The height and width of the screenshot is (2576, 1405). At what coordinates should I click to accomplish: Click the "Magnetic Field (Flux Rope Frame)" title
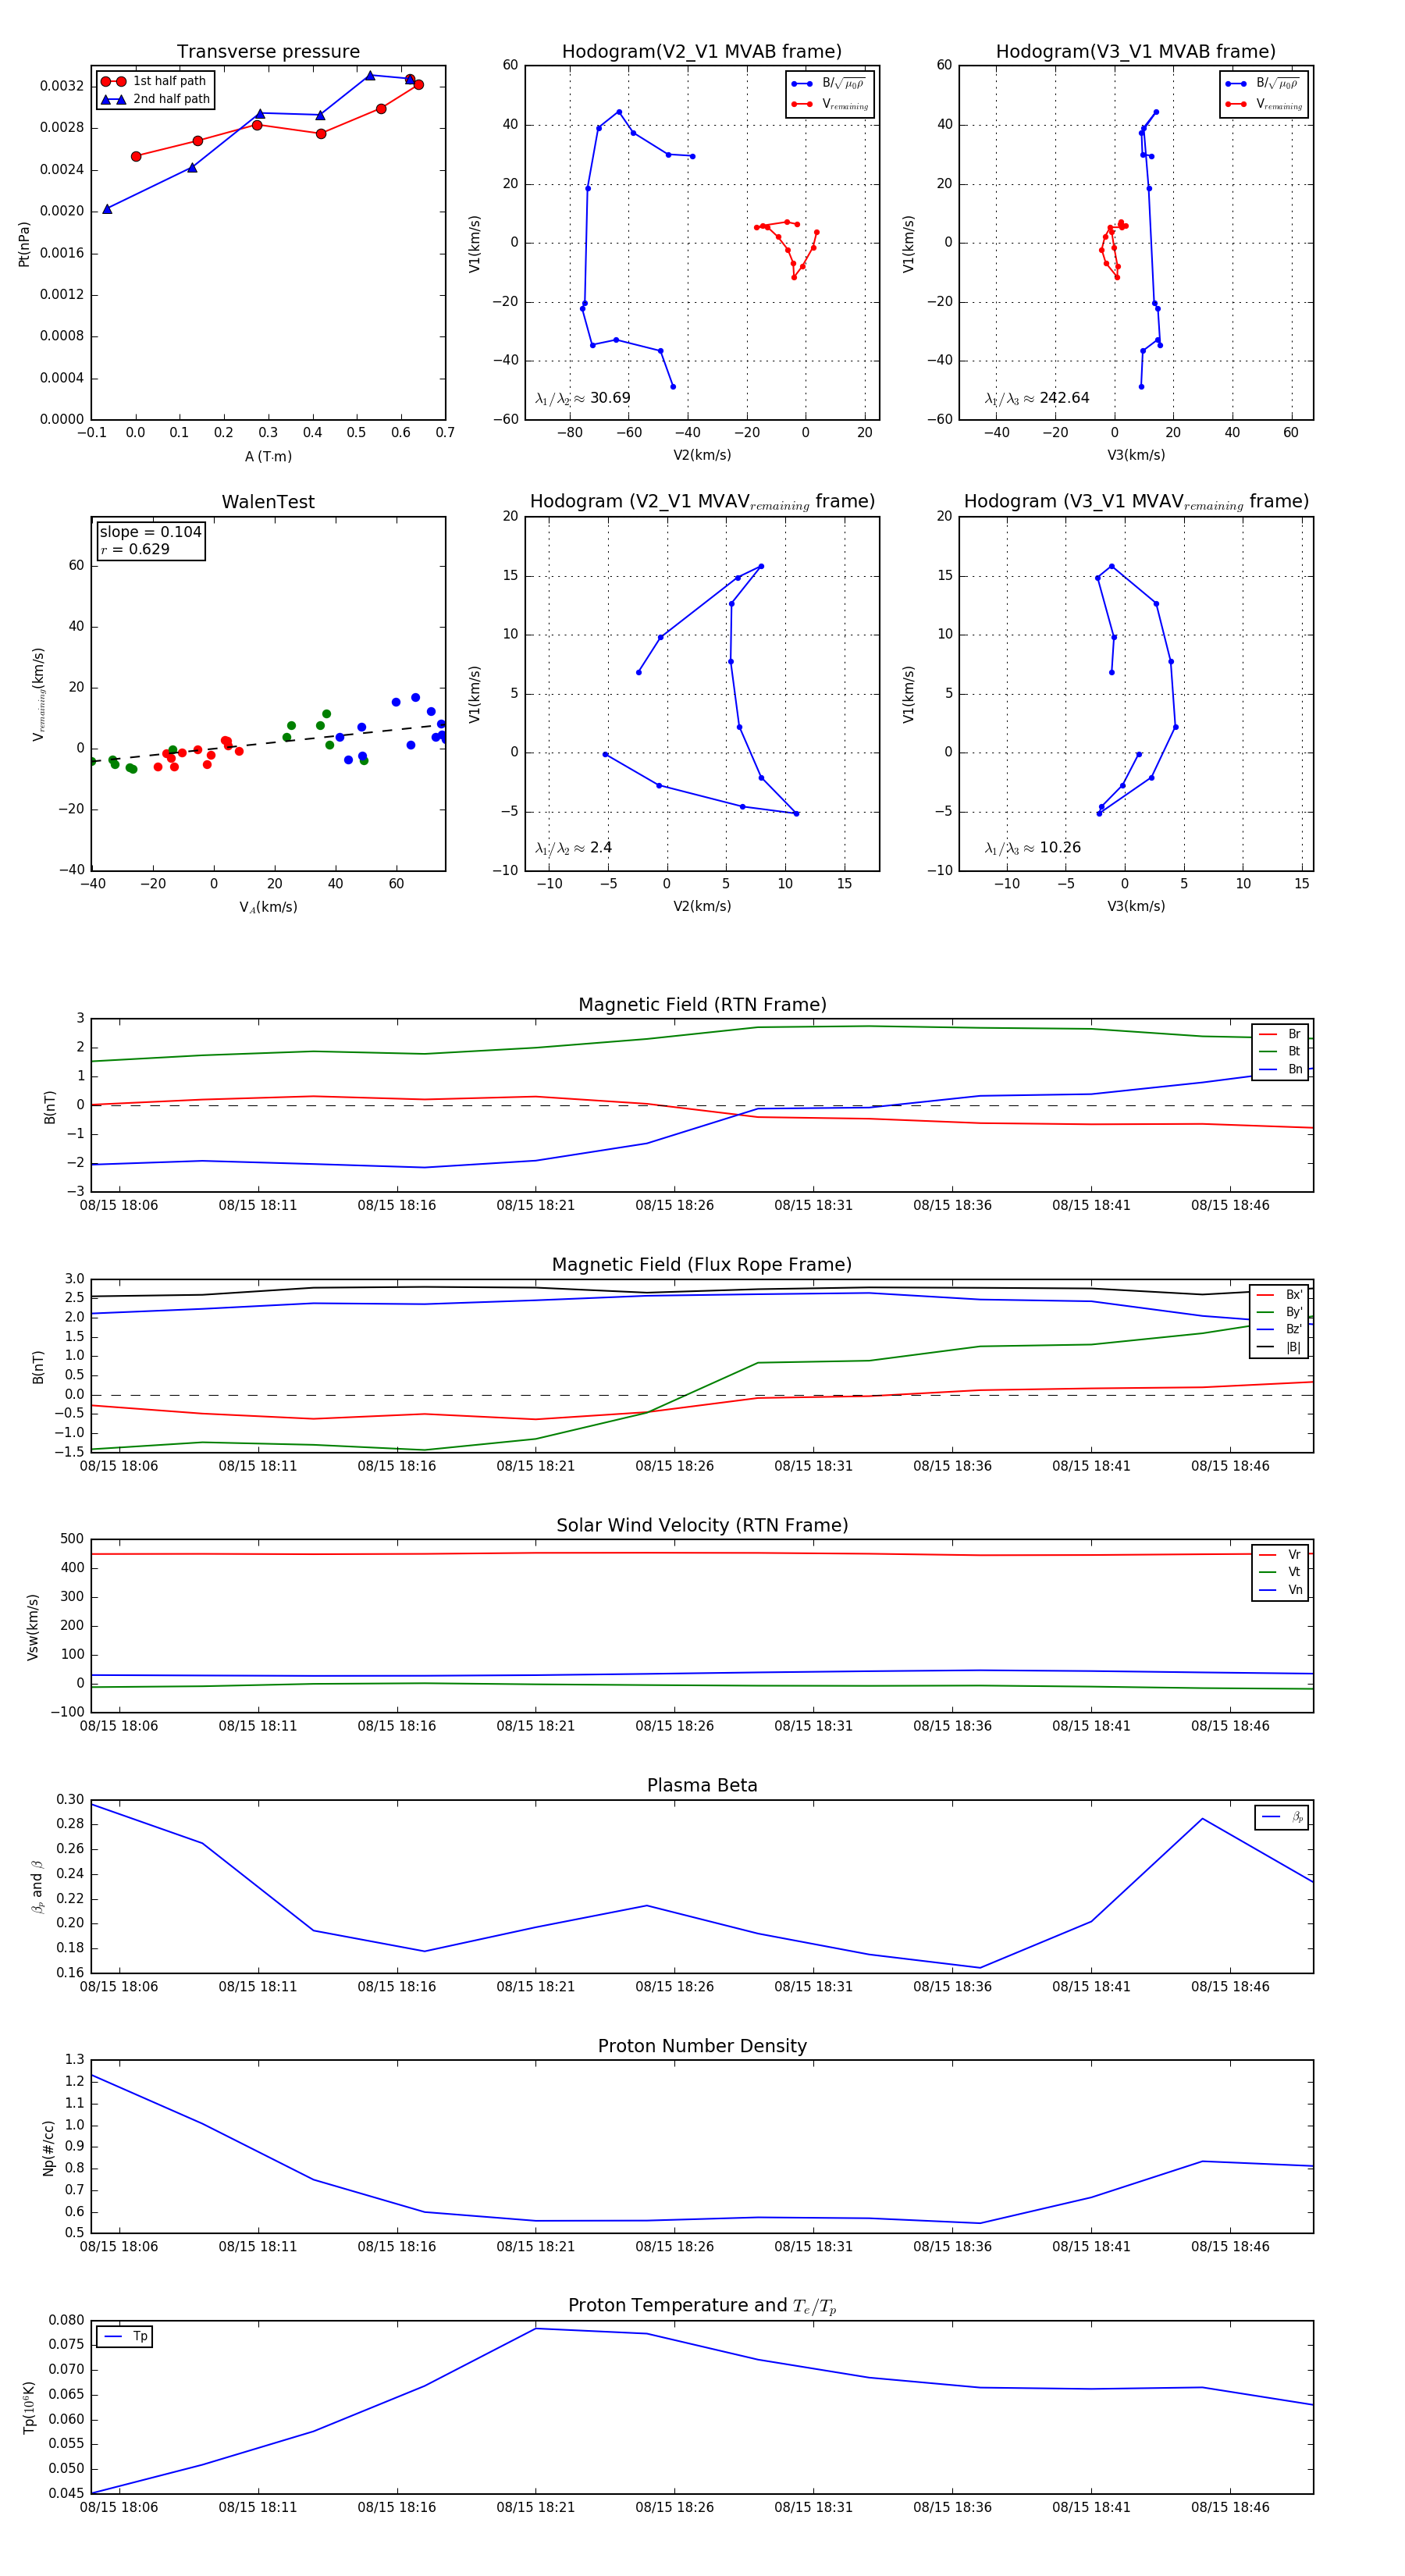[702, 1265]
